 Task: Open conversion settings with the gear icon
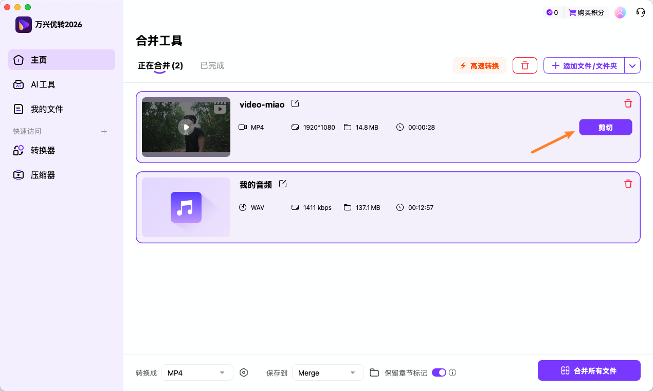pyautogui.click(x=244, y=372)
